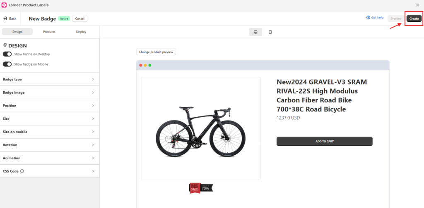Expand the Animation section

point(50,158)
